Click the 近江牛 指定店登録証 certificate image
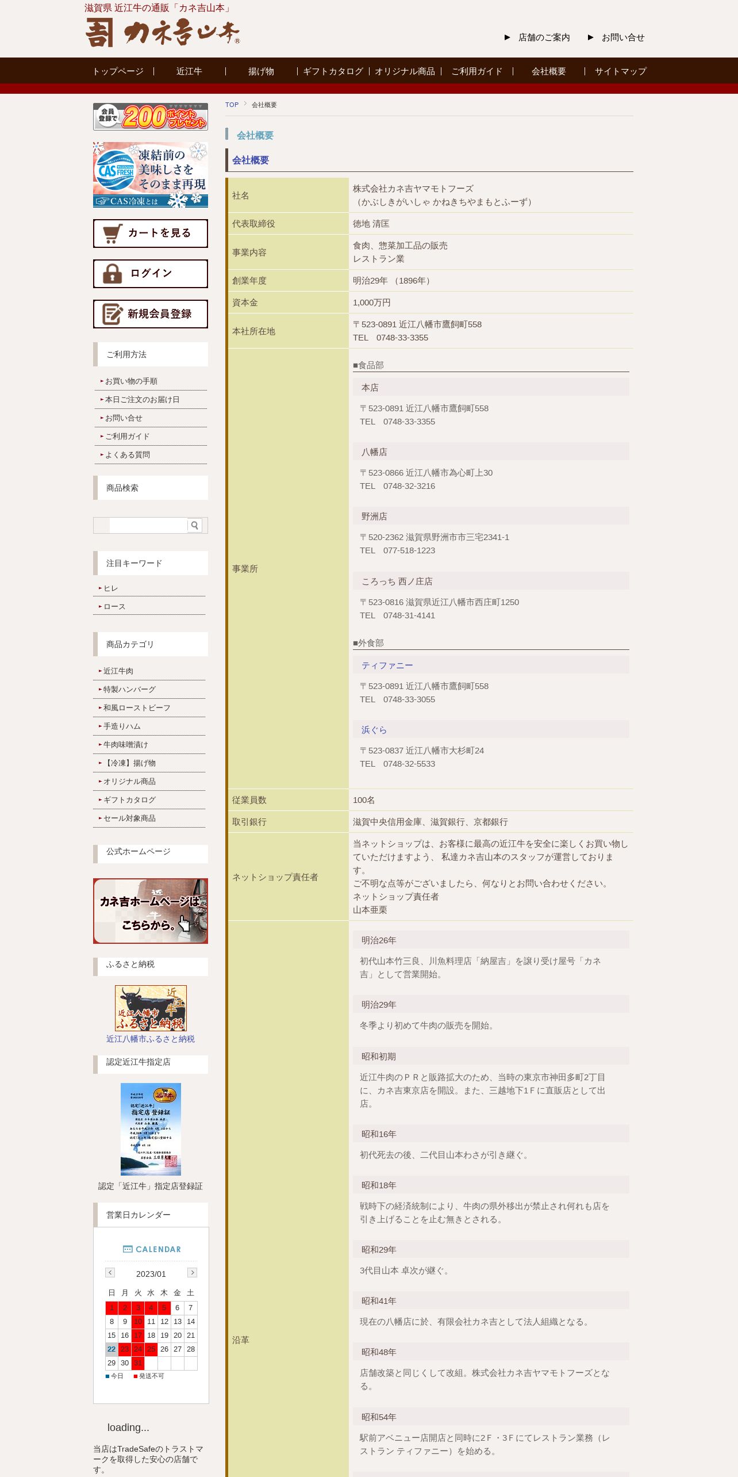The height and width of the screenshot is (1477, 738). click(151, 1129)
